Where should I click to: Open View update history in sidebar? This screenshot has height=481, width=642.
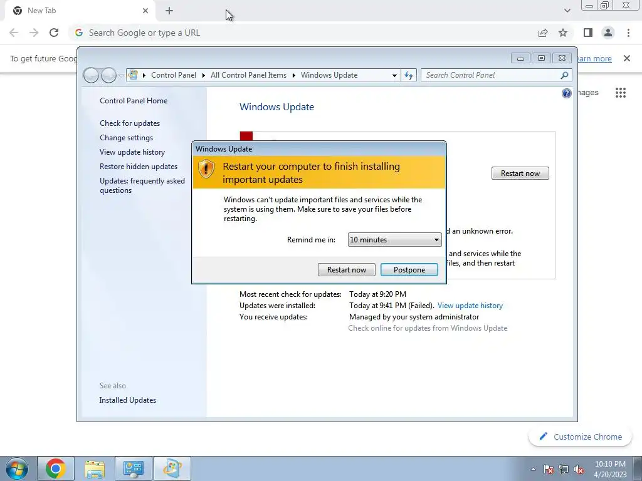pyautogui.click(x=132, y=152)
